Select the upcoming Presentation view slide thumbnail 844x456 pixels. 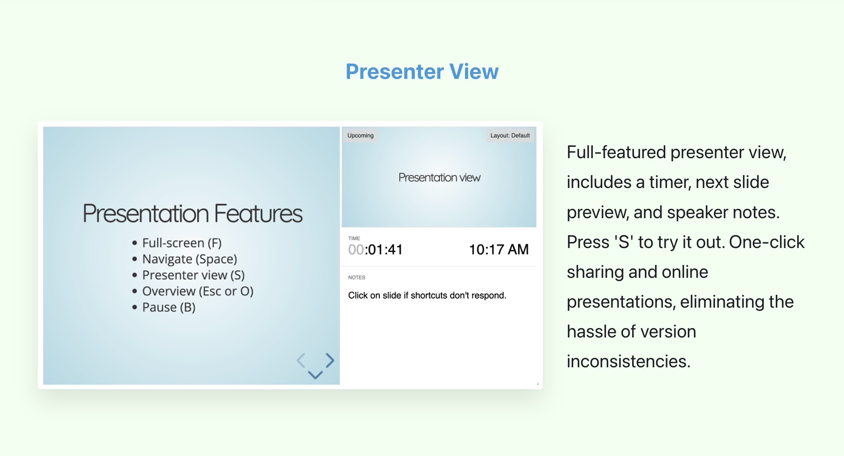tap(439, 177)
